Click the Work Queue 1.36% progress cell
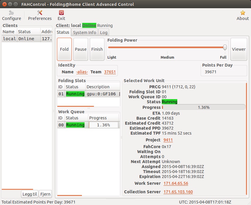251x205 pixels. click(x=103, y=125)
